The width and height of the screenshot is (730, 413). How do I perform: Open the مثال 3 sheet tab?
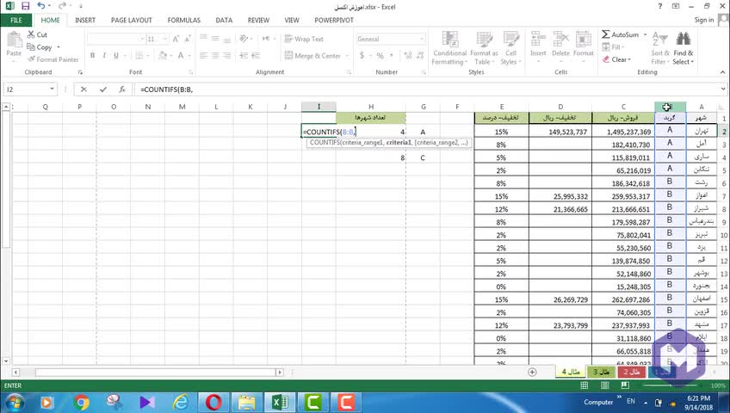click(x=601, y=372)
